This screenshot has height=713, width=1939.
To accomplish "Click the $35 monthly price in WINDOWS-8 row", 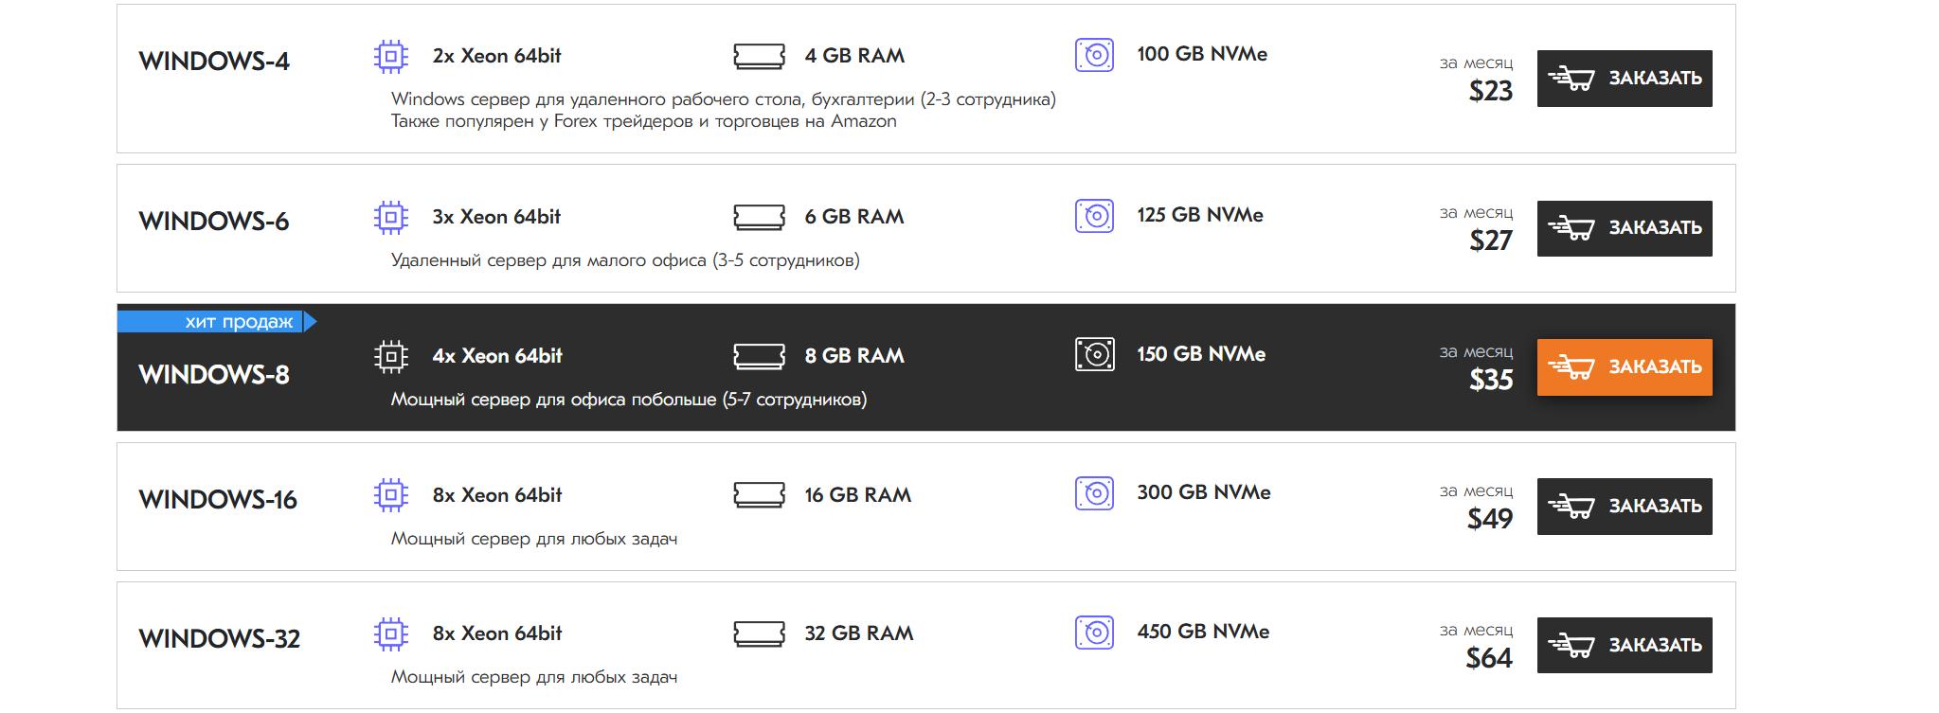I will pos(1490,380).
